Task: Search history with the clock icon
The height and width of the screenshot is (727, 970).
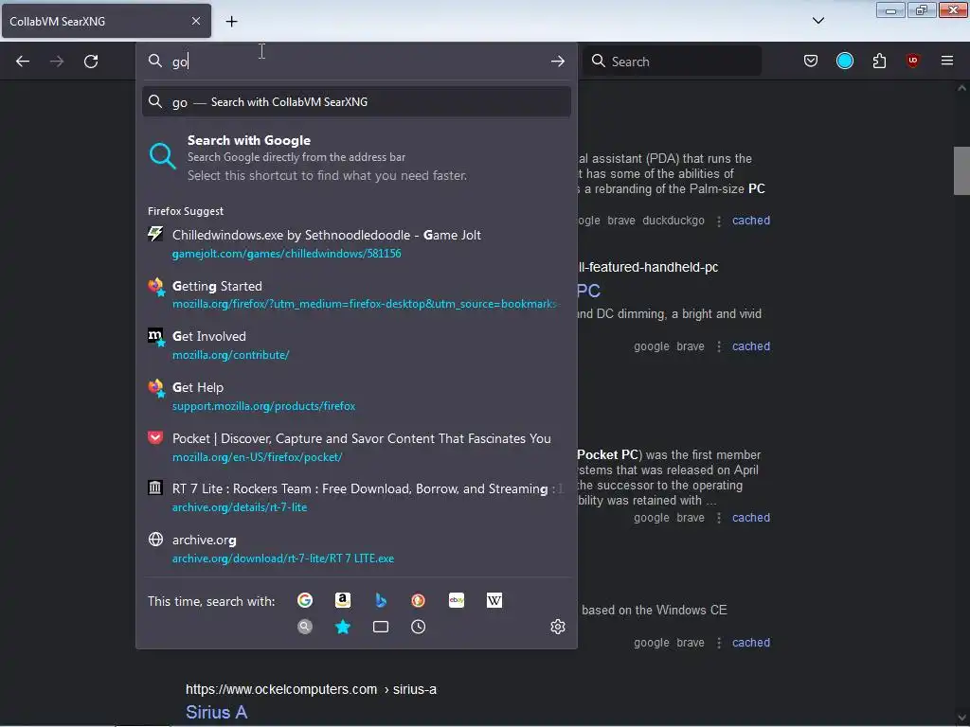Action: (x=418, y=627)
